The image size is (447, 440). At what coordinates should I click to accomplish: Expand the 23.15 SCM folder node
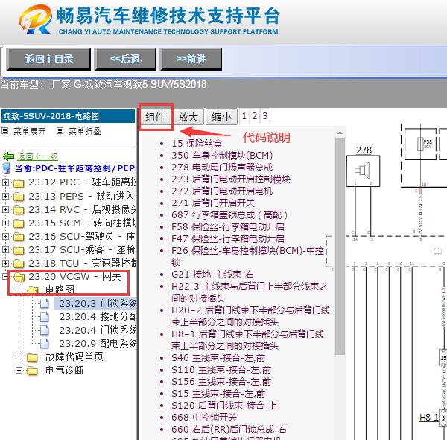[5, 223]
